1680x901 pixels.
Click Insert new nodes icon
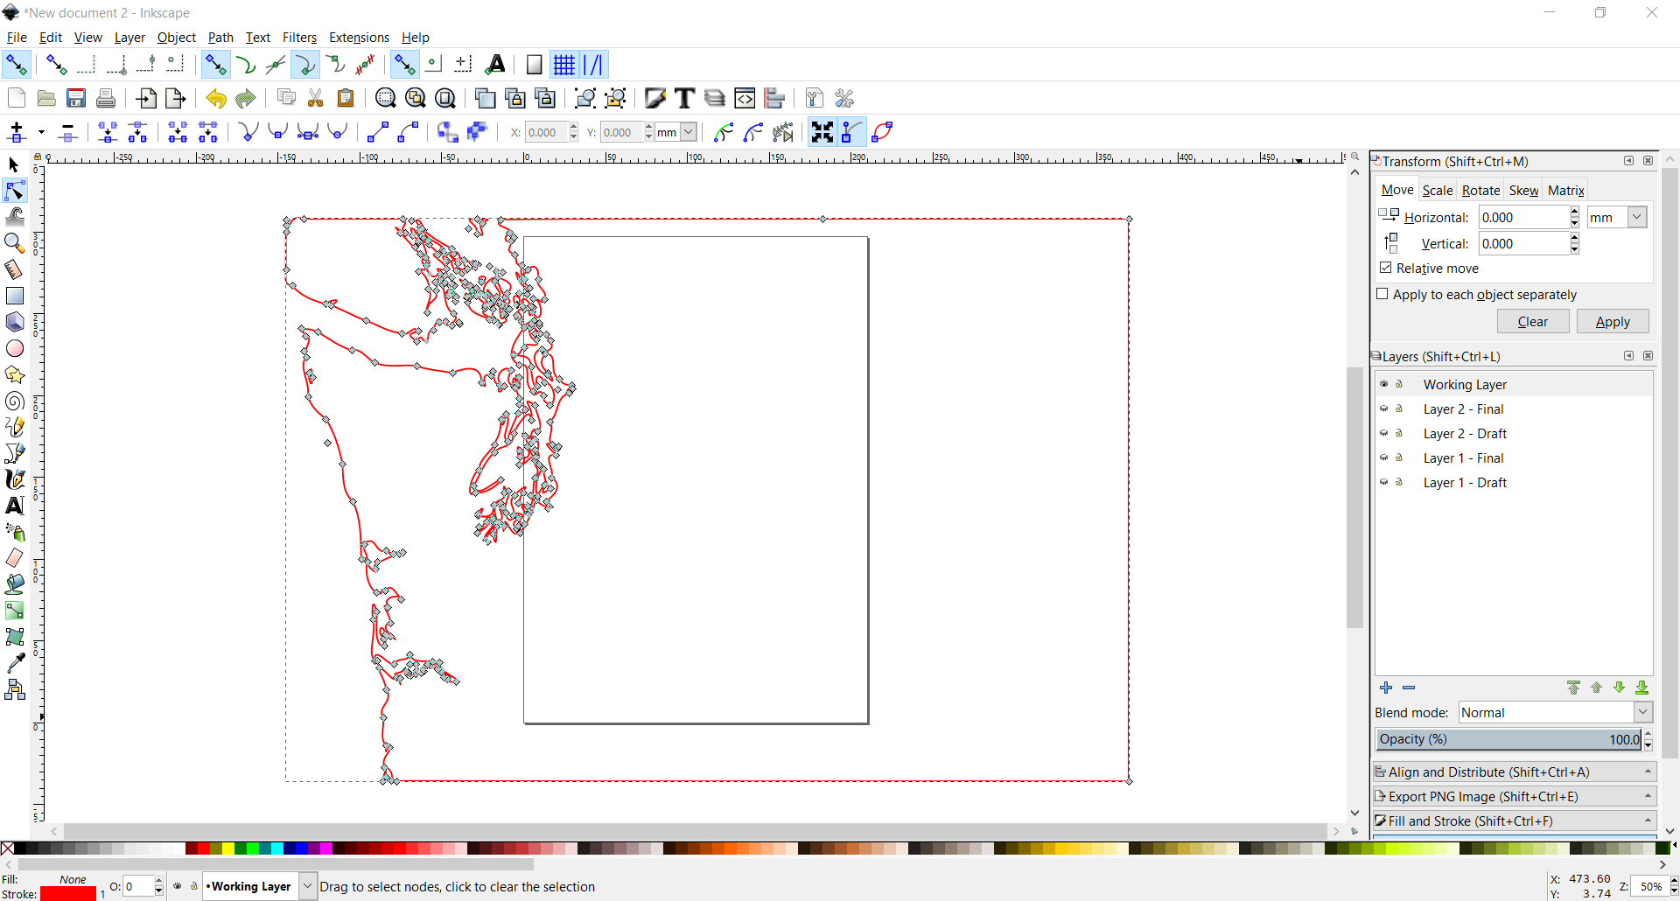coord(17,132)
